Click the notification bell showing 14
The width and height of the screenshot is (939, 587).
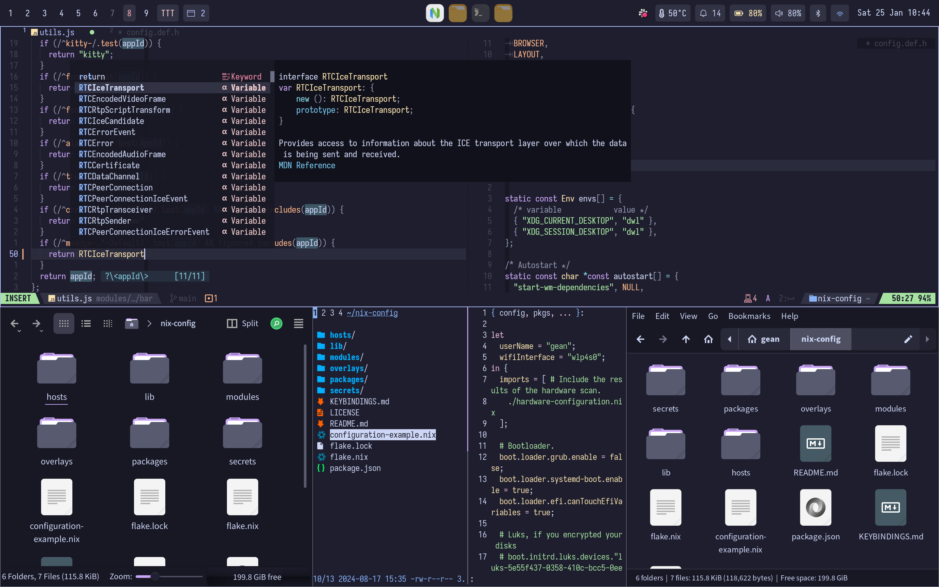(x=710, y=13)
